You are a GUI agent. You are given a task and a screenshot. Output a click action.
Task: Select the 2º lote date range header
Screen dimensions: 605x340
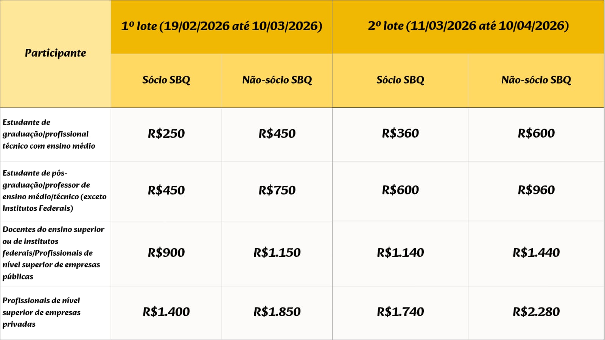pyautogui.click(x=468, y=26)
